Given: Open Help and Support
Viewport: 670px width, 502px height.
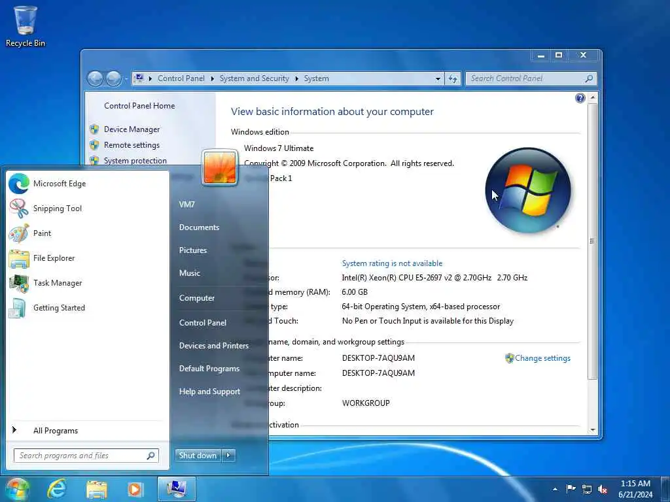Looking at the screenshot, I should (210, 392).
